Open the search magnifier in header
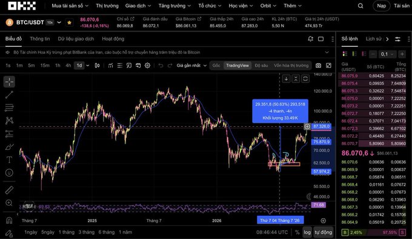Screen dimensions: 412x239 pos(360,6)
